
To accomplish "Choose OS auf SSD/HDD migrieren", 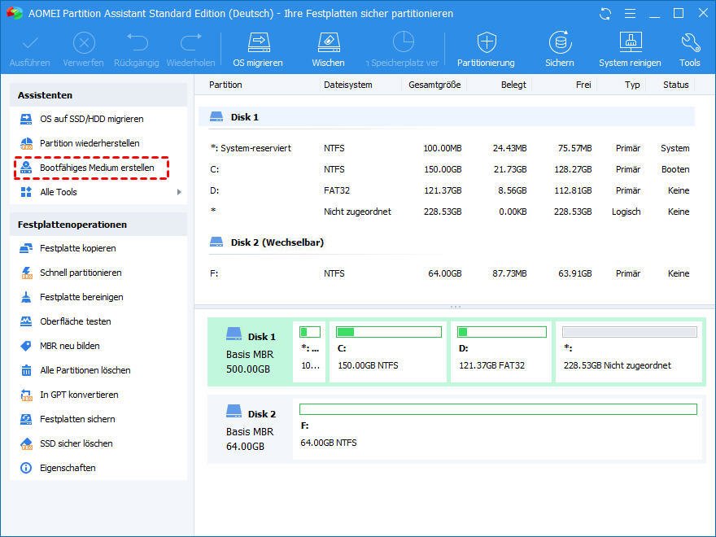I will point(98,119).
